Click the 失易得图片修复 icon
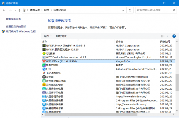The image size is (179, 118). (44, 108)
